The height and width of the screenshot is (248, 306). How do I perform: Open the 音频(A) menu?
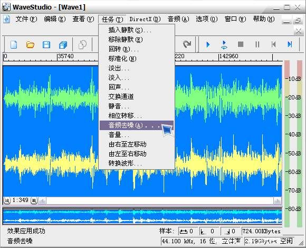178,19
